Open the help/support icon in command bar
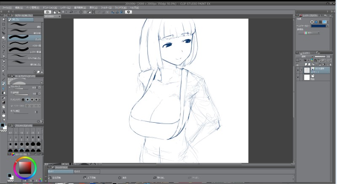Viewport: 337px width, 184px height. [128, 12]
